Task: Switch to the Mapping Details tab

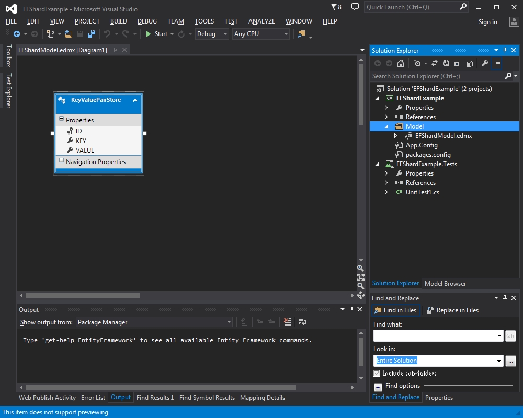Action: (263, 397)
